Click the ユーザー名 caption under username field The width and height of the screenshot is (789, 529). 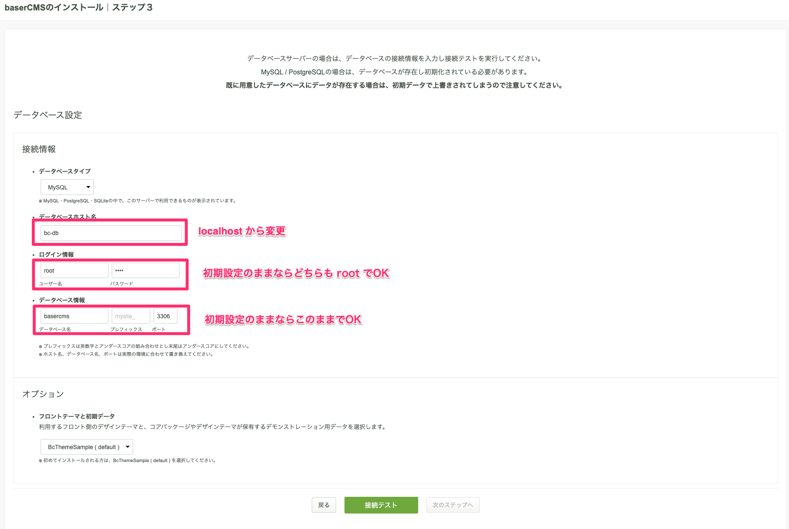pyautogui.click(x=51, y=284)
